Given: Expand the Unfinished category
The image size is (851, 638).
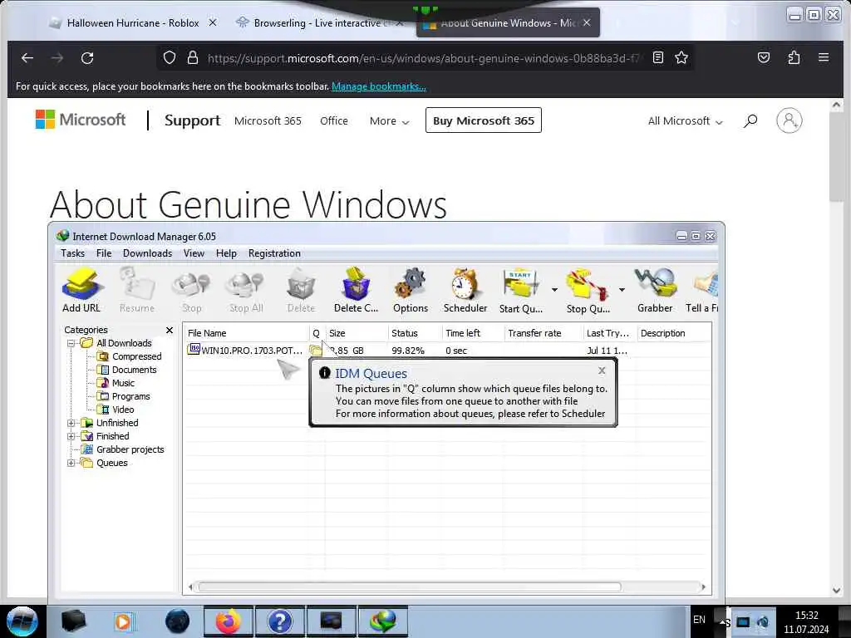Looking at the screenshot, I should point(71,423).
